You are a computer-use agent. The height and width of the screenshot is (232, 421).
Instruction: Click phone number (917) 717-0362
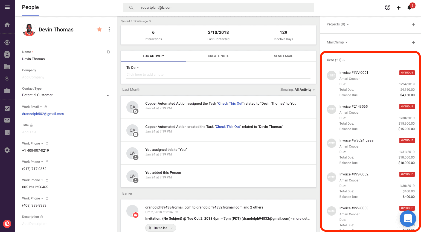coord(34,169)
